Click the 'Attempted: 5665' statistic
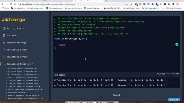Viewport: 184px width, 103px height. coord(163,74)
